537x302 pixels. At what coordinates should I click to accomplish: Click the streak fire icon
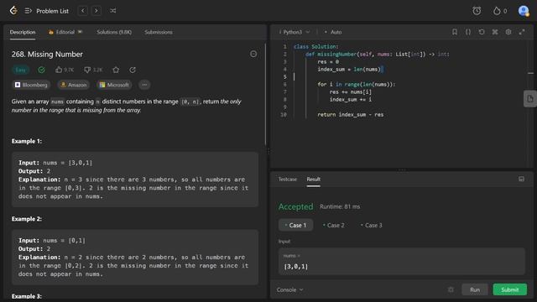tap(496, 11)
